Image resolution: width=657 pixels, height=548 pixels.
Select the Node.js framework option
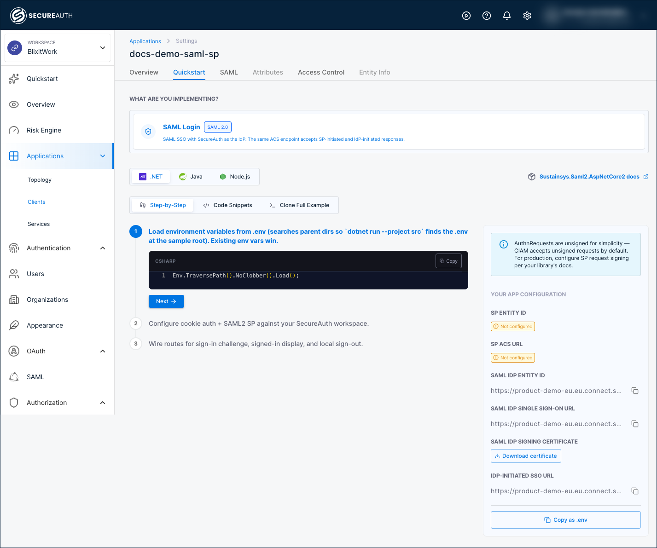(235, 177)
